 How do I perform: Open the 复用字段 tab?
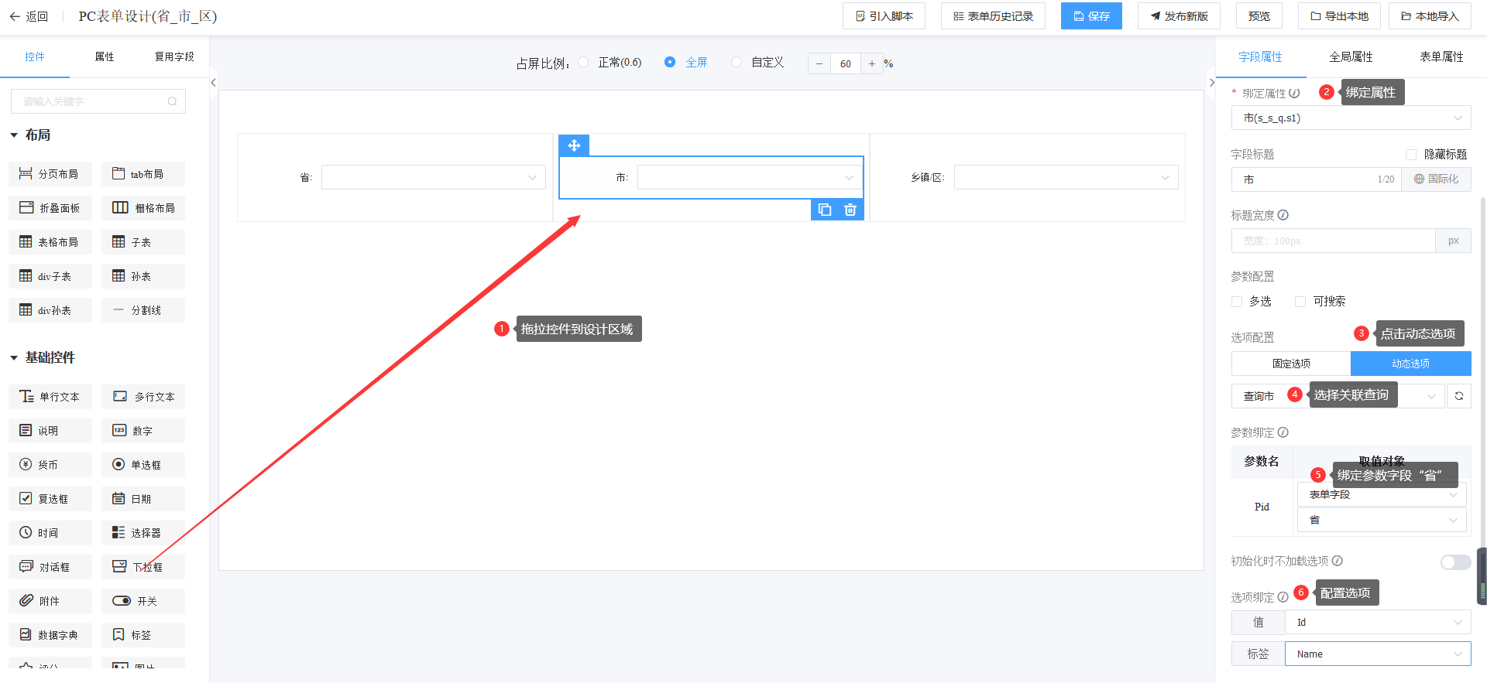click(x=174, y=56)
